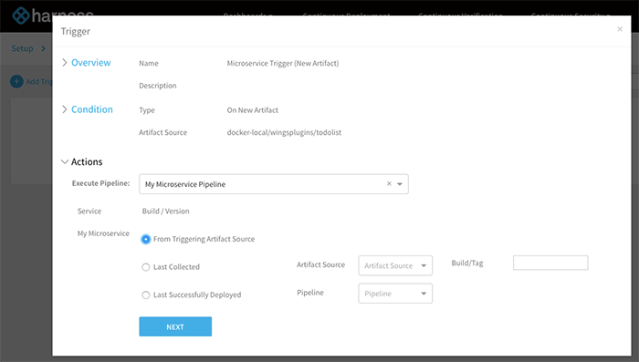Click the Harness logo icon

pos(21,16)
